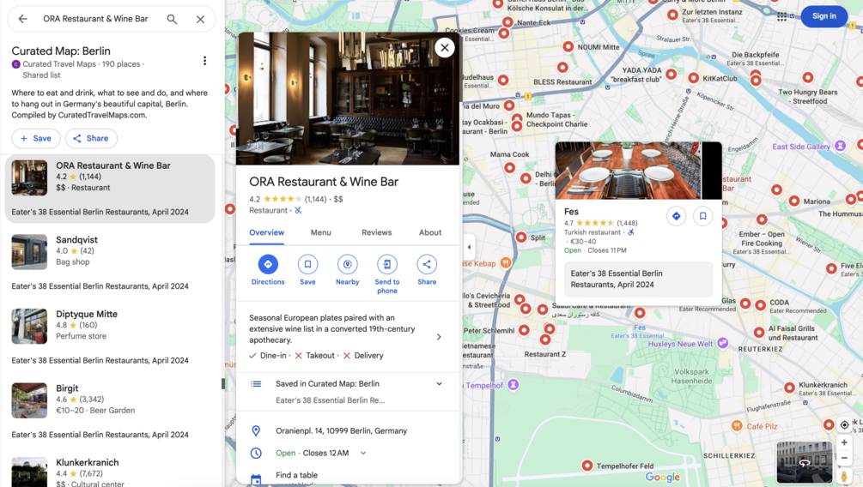Click inside the search text field

click(x=96, y=19)
